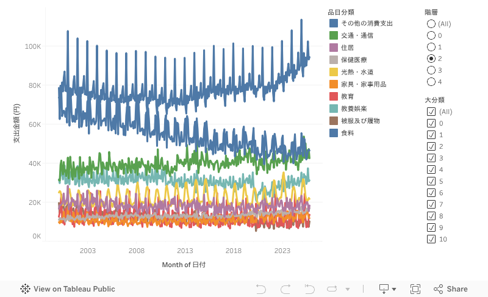Click the Redo arrow icon
Screen dimensions: 488x297
[285, 289]
